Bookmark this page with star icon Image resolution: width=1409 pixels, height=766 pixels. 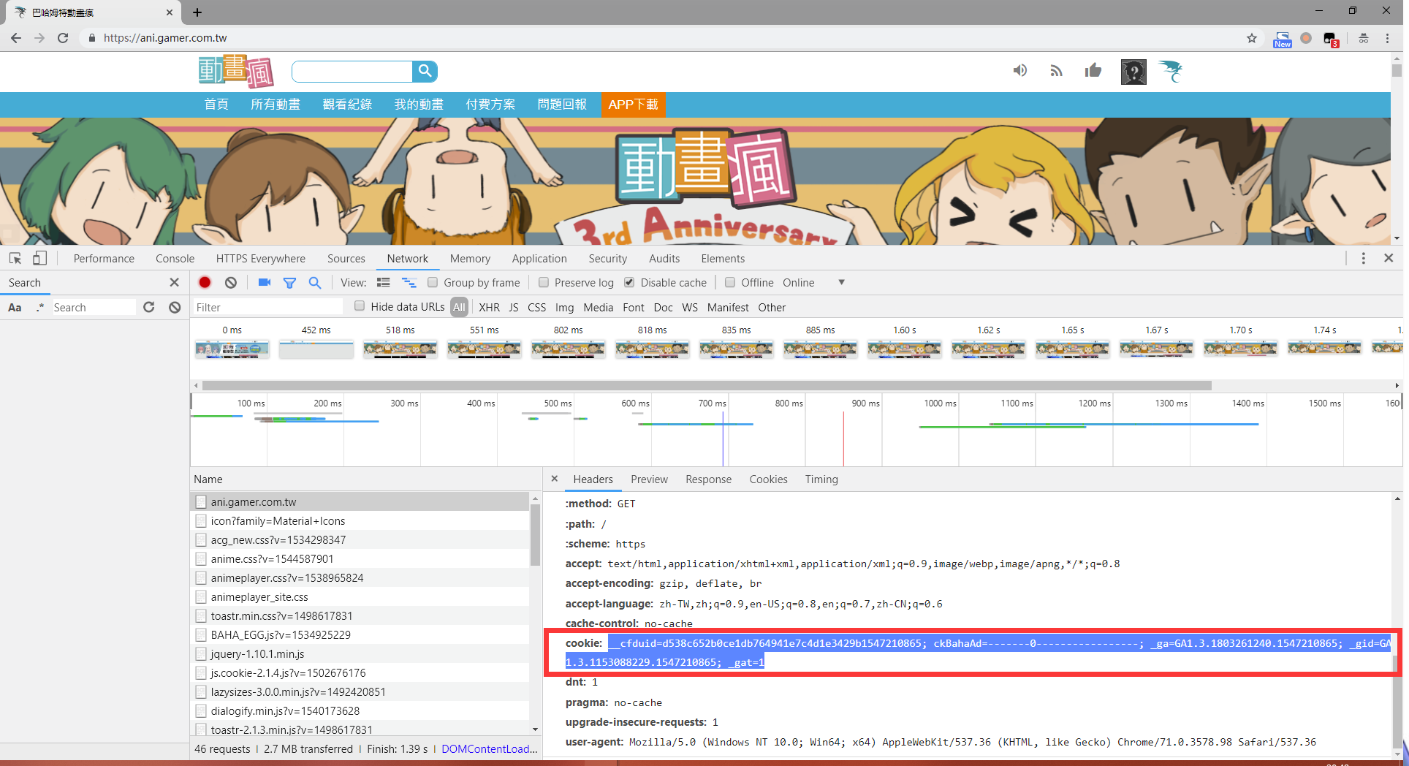coord(1252,38)
